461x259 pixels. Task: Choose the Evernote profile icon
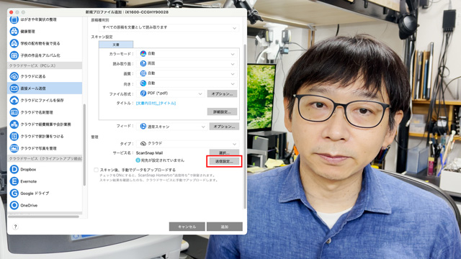(14, 181)
